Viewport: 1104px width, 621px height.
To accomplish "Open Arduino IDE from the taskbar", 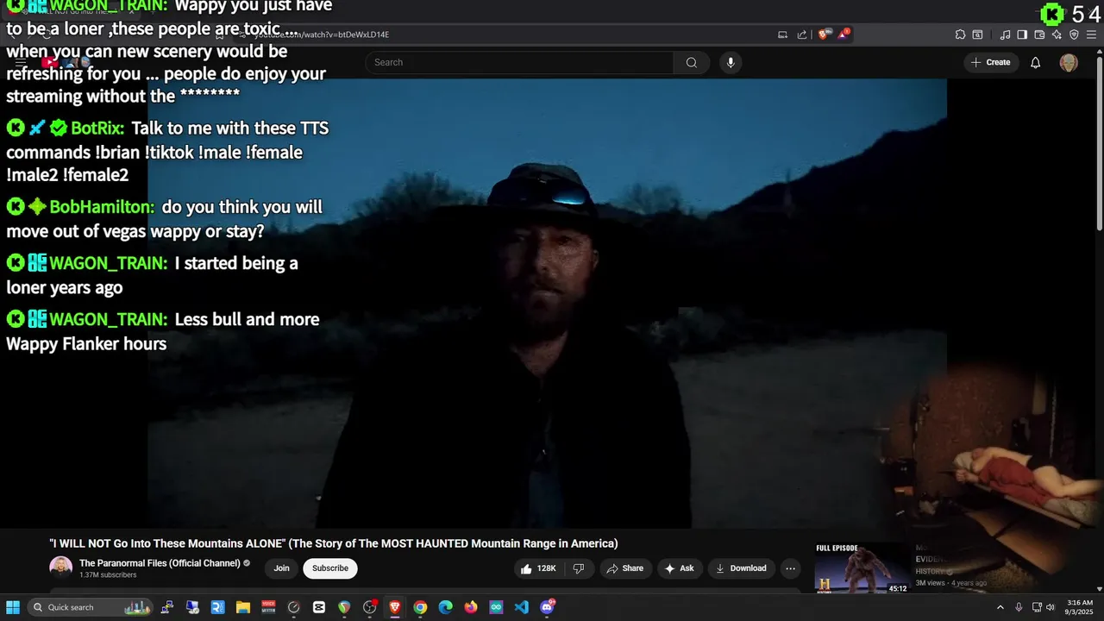I will tap(496, 607).
